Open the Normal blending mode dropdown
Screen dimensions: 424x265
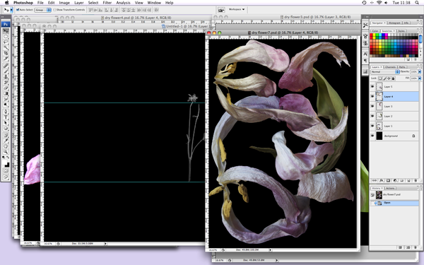coord(385,71)
